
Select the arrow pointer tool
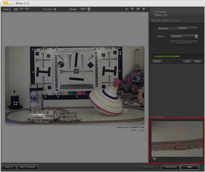(127, 9)
